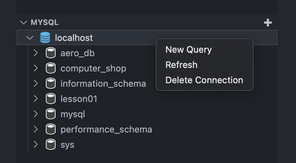296x163 pixels.
Task: Select the performance_schema label
Action: 106,129
